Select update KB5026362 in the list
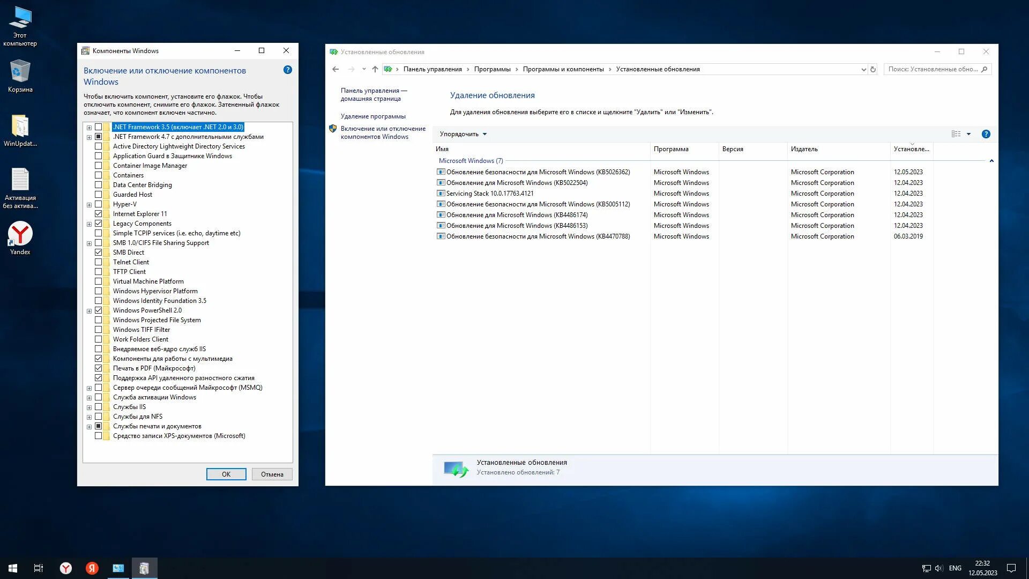The width and height of the screenshot is (1029, 579). (538, 172)
